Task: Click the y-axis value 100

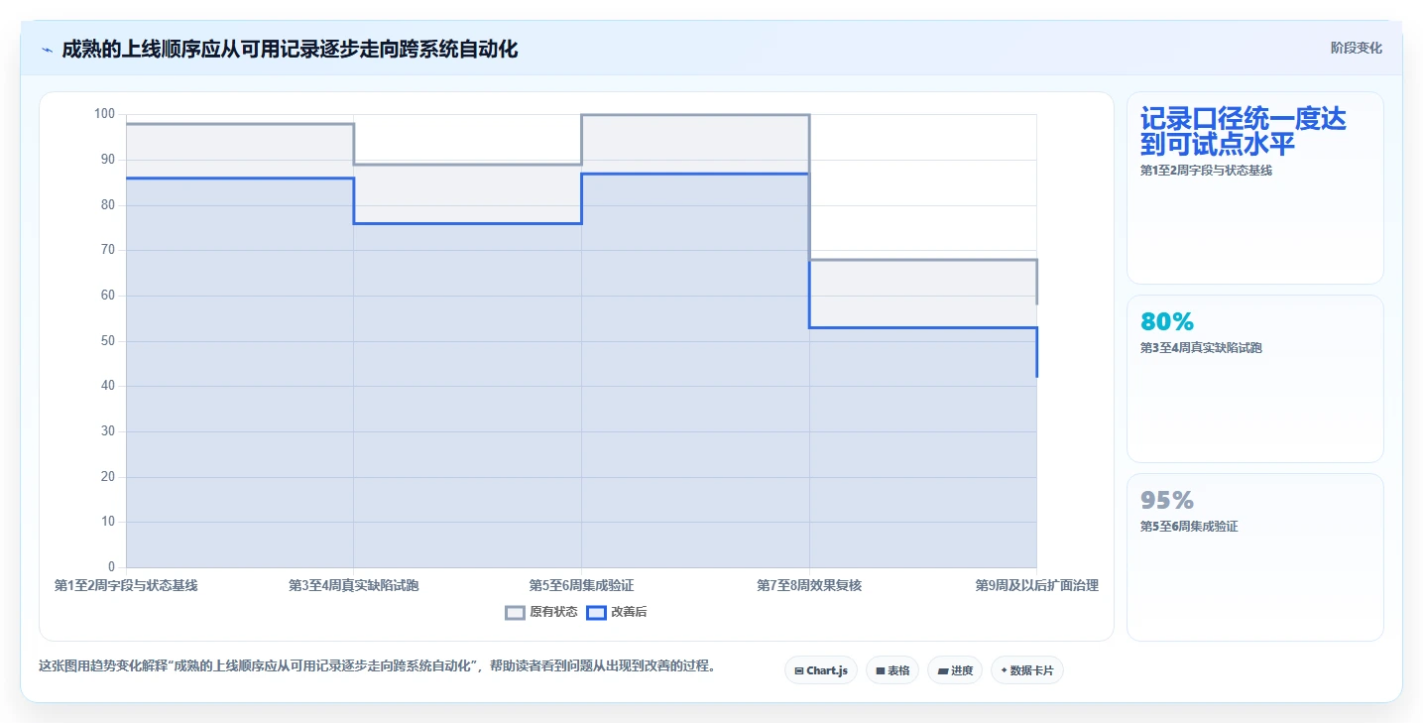Action: (105, 114)
